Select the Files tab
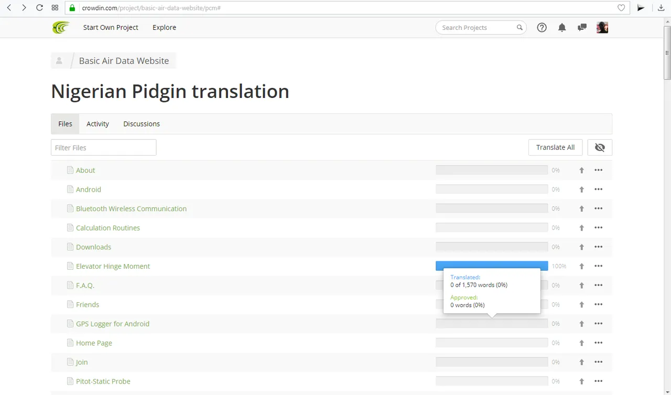 coord(65,124)
